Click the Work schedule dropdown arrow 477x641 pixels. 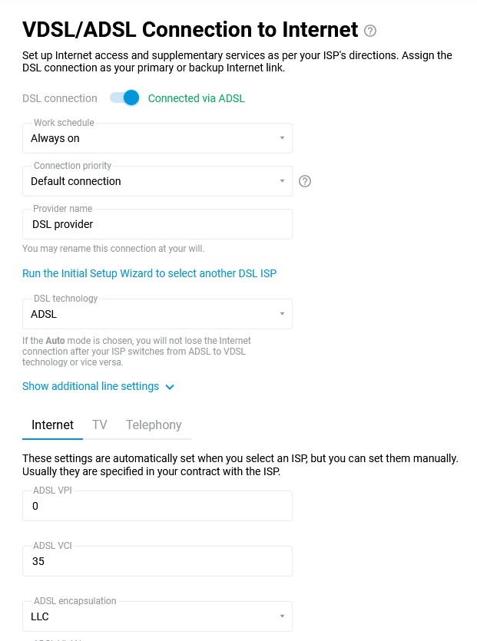pos(282,138)
